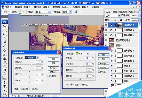
Task: Open the 不透明度 slider arrow
Action: pos(139,16)
